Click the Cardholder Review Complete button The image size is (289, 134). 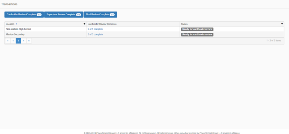click(24, 14)
